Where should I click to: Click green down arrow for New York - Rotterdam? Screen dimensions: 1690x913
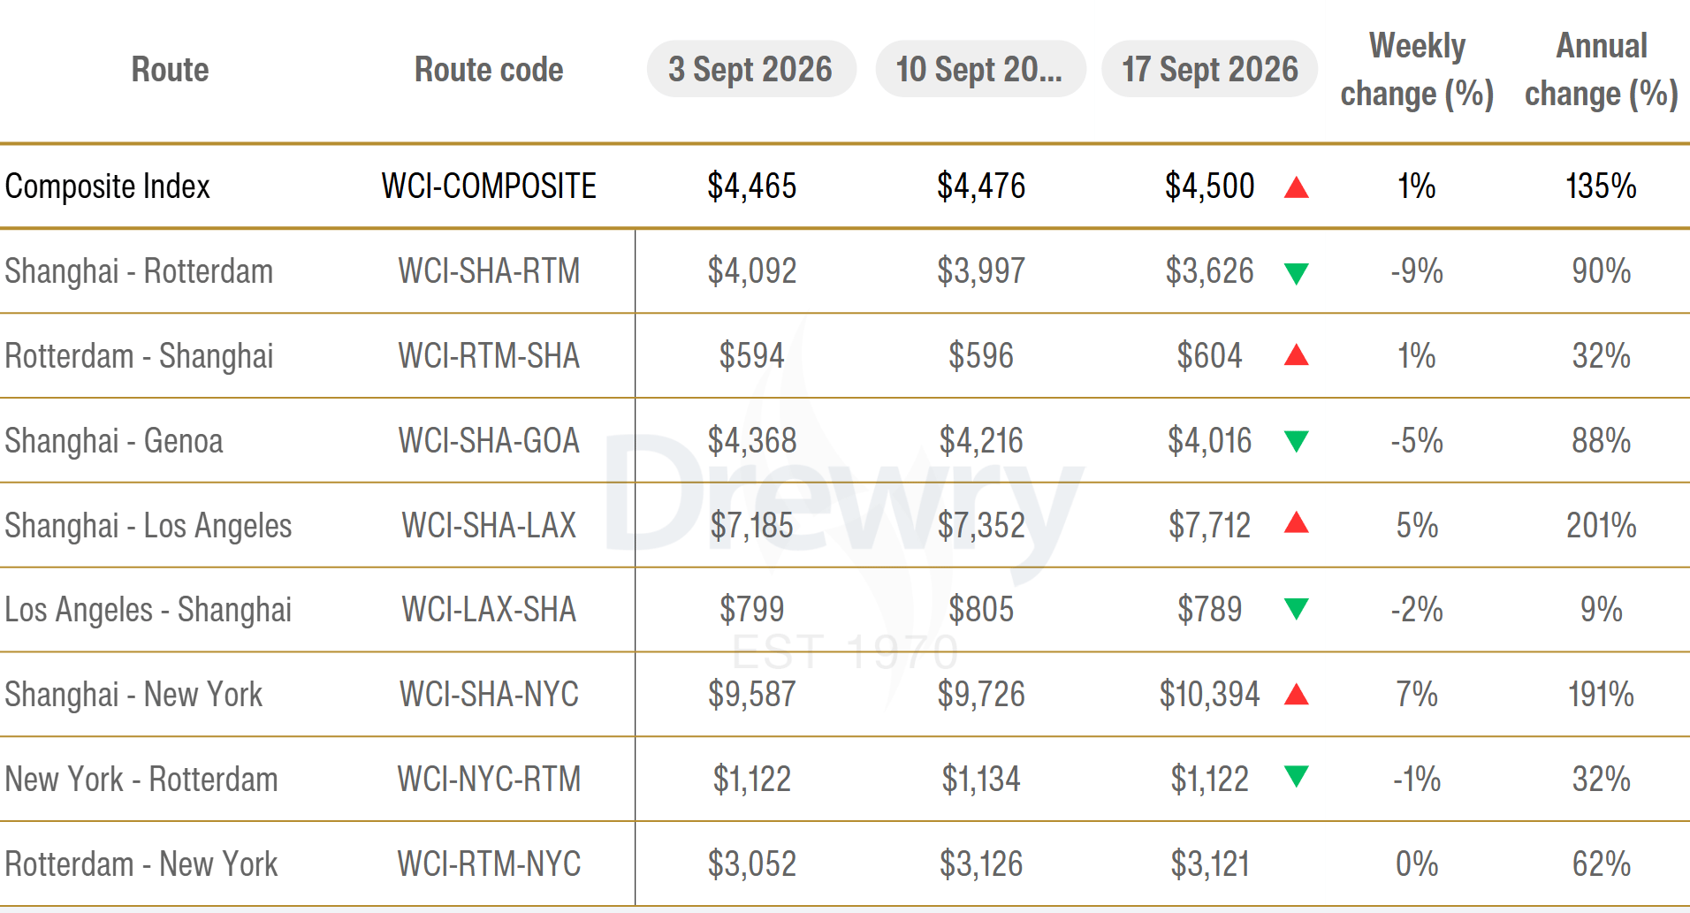click(x=1296, y=776)
